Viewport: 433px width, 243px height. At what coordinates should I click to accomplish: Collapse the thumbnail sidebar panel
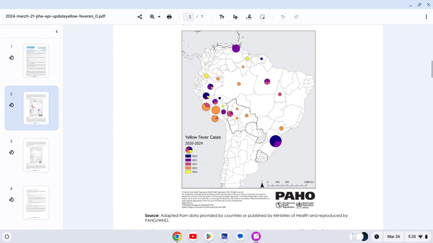tap(57, 32)
